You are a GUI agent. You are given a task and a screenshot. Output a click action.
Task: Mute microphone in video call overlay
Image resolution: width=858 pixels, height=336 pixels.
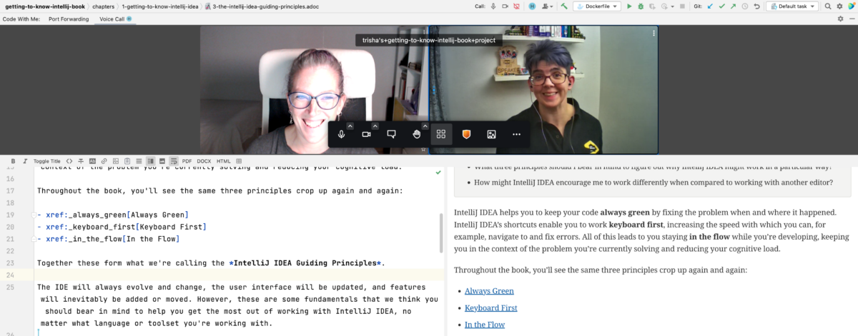point(342,134)
